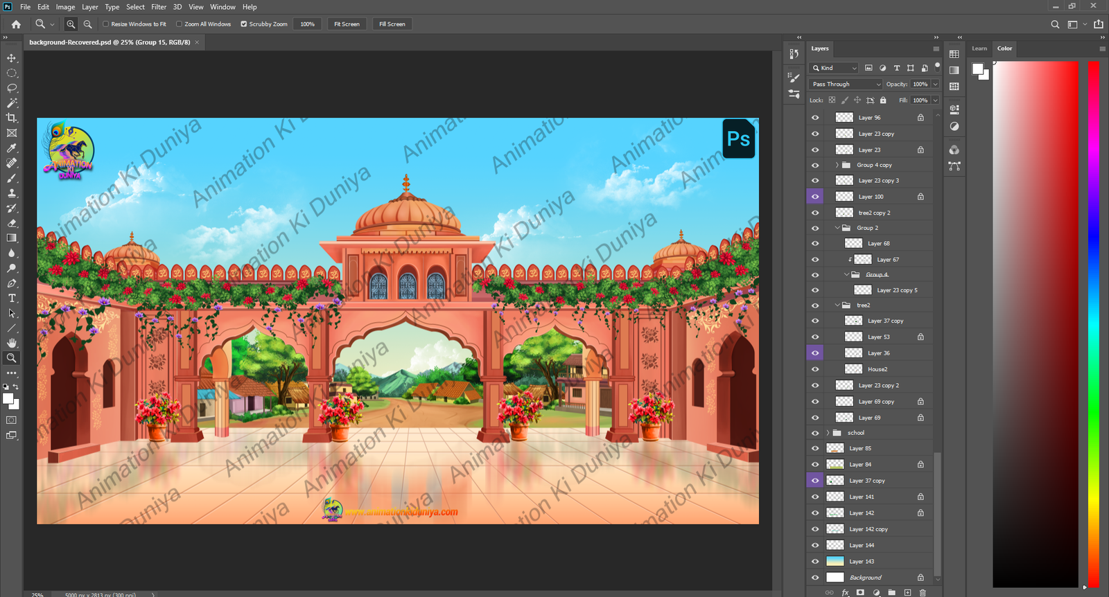Viewport: 1109px width, 597px height.
Task: Hide the Background layer visibility eye
Action: point(815,578)
